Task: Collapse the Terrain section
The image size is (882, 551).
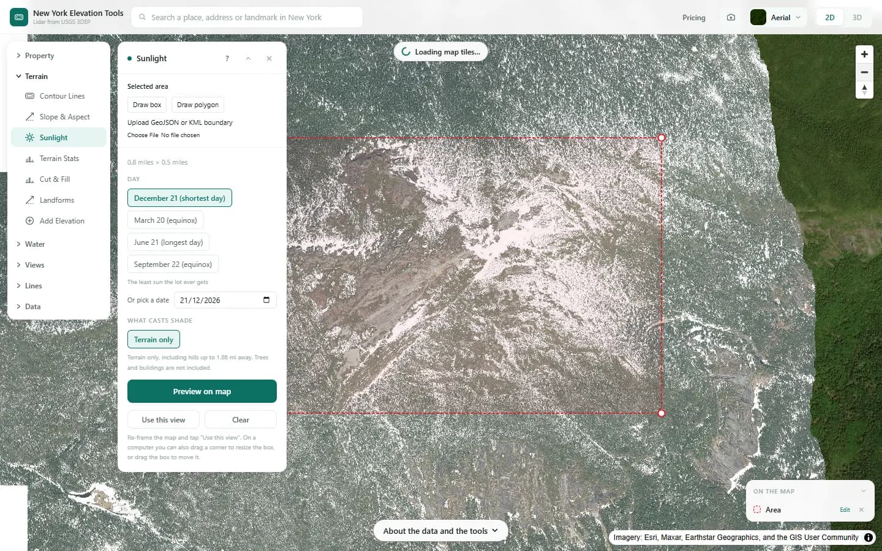Action: [59, 77]
